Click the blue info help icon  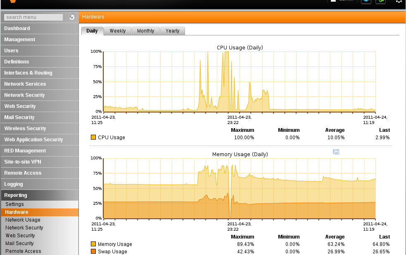coord(366,1)
